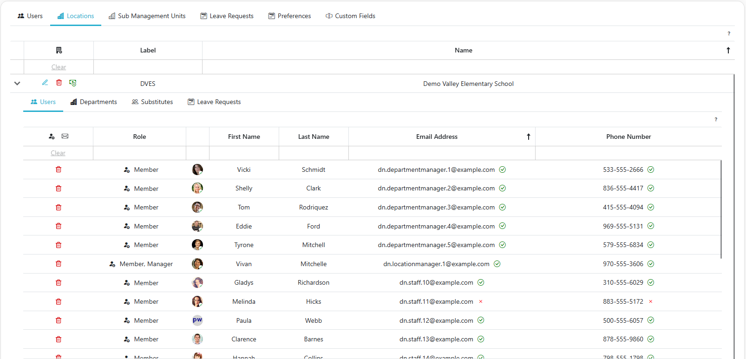The height and width of the screenshot is (359, 746).
Task: Sort locations by Name column arrow
Action: pos(728,50)
